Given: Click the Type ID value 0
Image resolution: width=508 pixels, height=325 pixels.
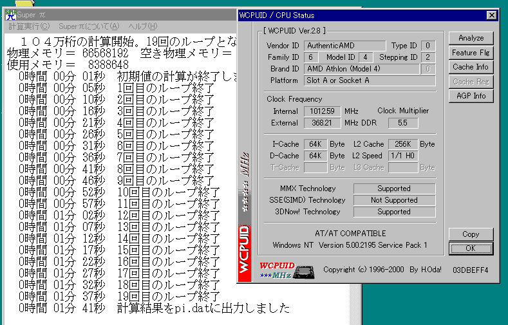Looking at the screenshot, I should 428,46.
